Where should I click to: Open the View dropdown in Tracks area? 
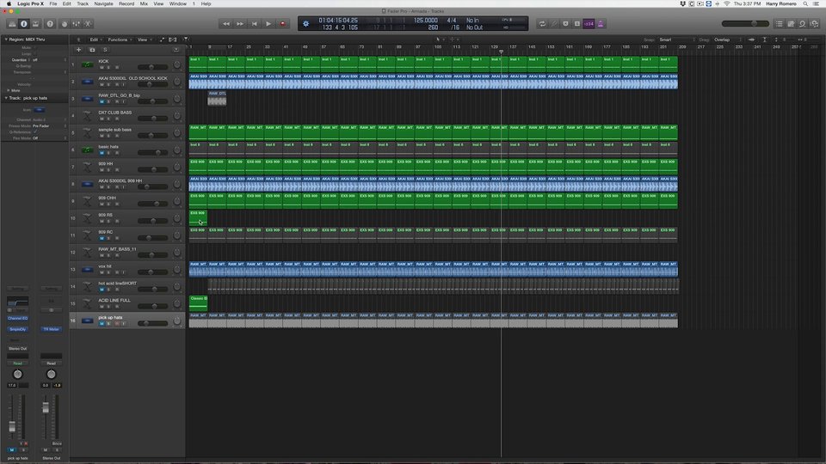[144, 40]
